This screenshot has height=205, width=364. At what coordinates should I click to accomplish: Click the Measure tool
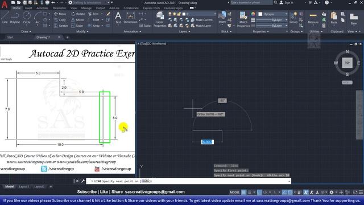313,18
